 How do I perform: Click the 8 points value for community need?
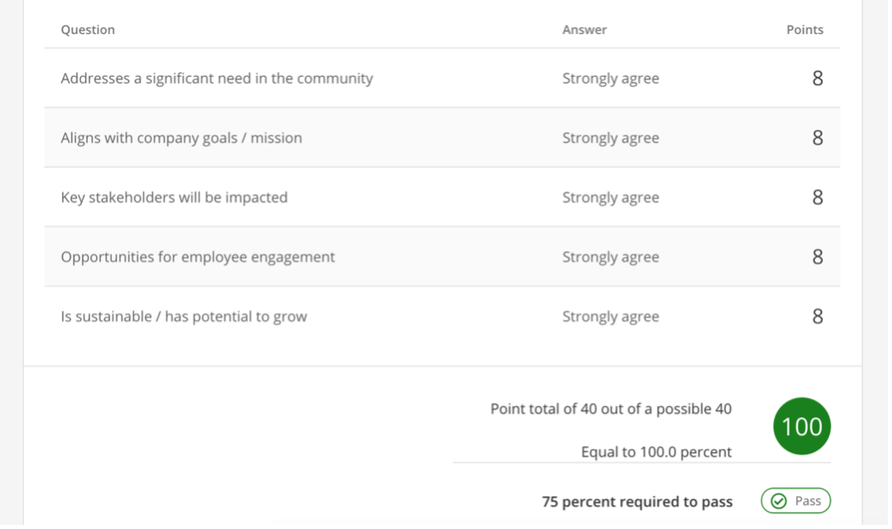pos(818,78)
